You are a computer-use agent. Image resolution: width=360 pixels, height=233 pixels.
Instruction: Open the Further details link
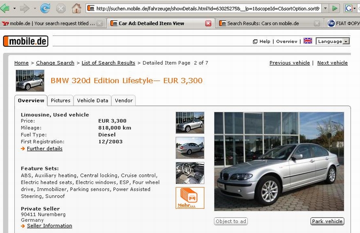tap(45, 149)
